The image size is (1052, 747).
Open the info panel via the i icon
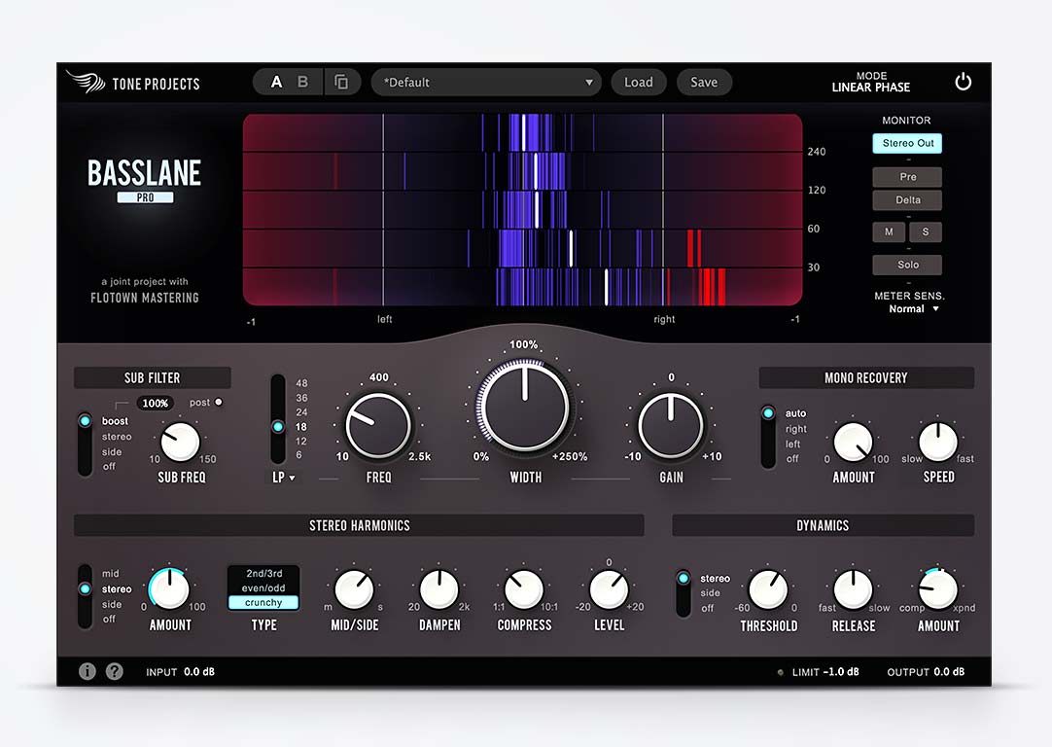87,671
